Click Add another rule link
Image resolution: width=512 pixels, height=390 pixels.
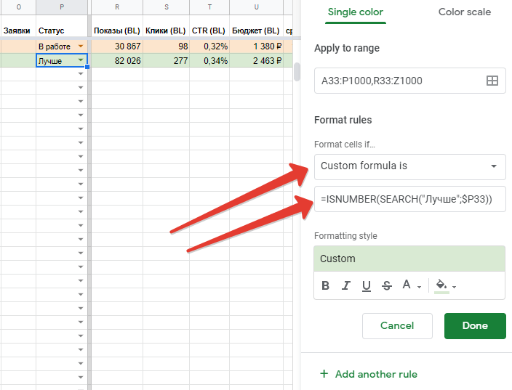pos(376,374)
